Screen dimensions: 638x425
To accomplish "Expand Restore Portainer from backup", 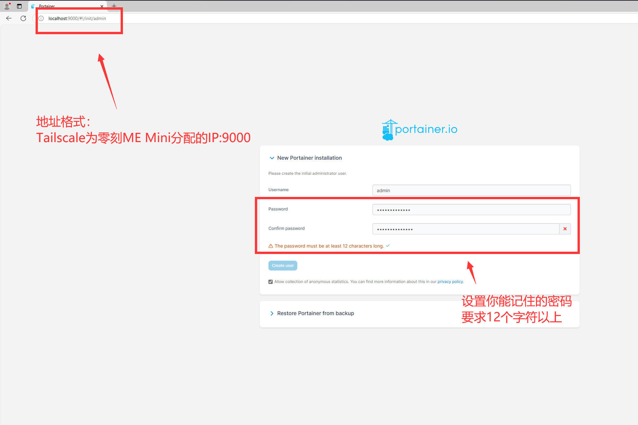I will click(x=272, y=313).
